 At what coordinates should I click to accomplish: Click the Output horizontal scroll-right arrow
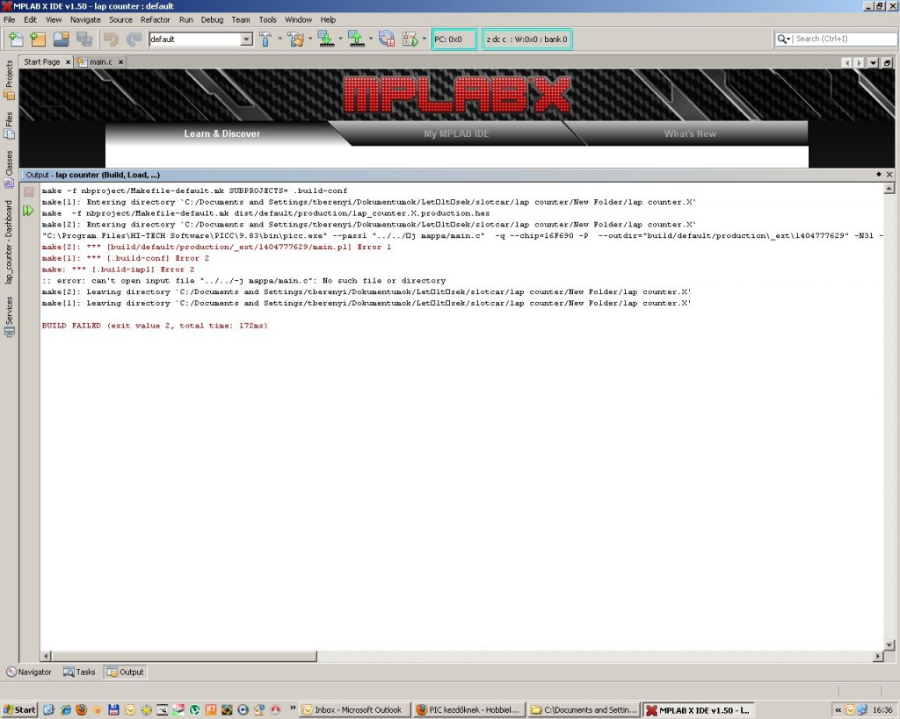[x=878, y=656]
